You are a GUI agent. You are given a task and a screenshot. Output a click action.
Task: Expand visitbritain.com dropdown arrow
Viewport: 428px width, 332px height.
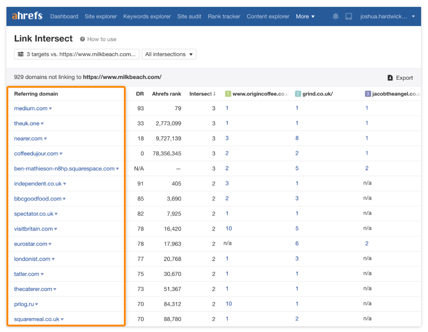tap(55, 229)
